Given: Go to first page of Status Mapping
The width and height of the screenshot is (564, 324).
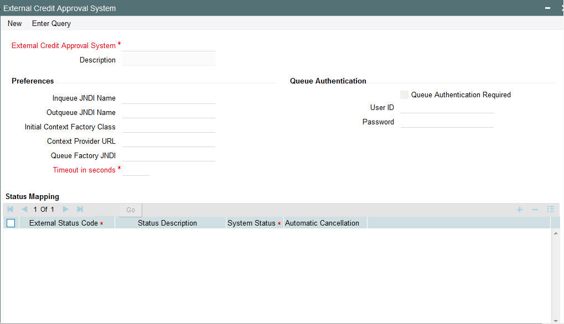Looking at the screenshot, I should [11, 210].
